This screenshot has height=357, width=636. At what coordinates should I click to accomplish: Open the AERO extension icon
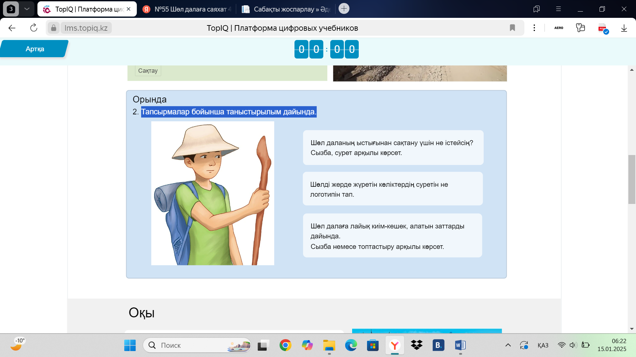559,28
